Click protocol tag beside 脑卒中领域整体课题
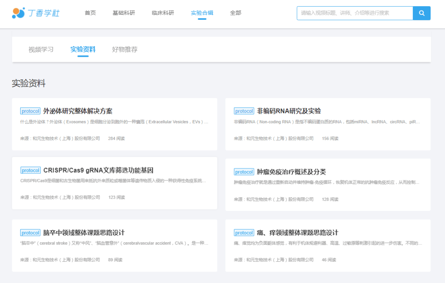This screenshot has width=445, height=283. [x=30, y=233]
